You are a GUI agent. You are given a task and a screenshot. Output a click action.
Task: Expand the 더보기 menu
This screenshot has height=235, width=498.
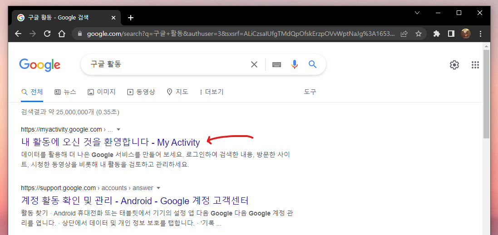[x=212, y=92]
